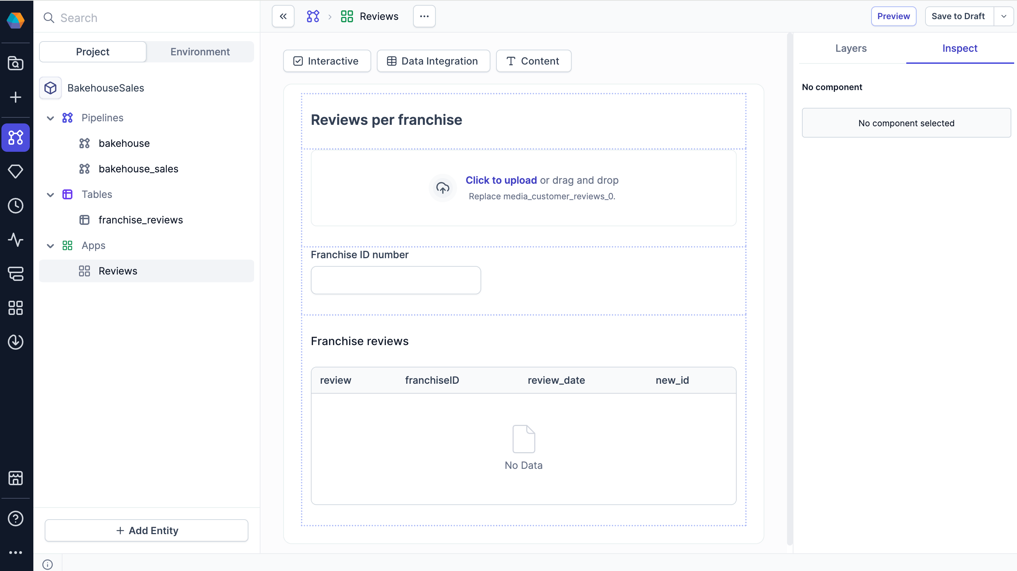The height and width of the screenshot is (571, 1017).
Task: Click the search magnifier icon
Action: tap(49, 18)
